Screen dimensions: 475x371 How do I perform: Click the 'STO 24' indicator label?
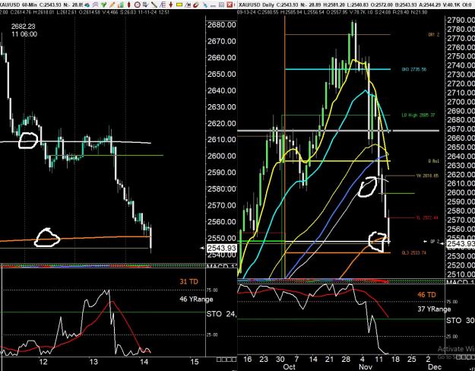coord(221,314)
